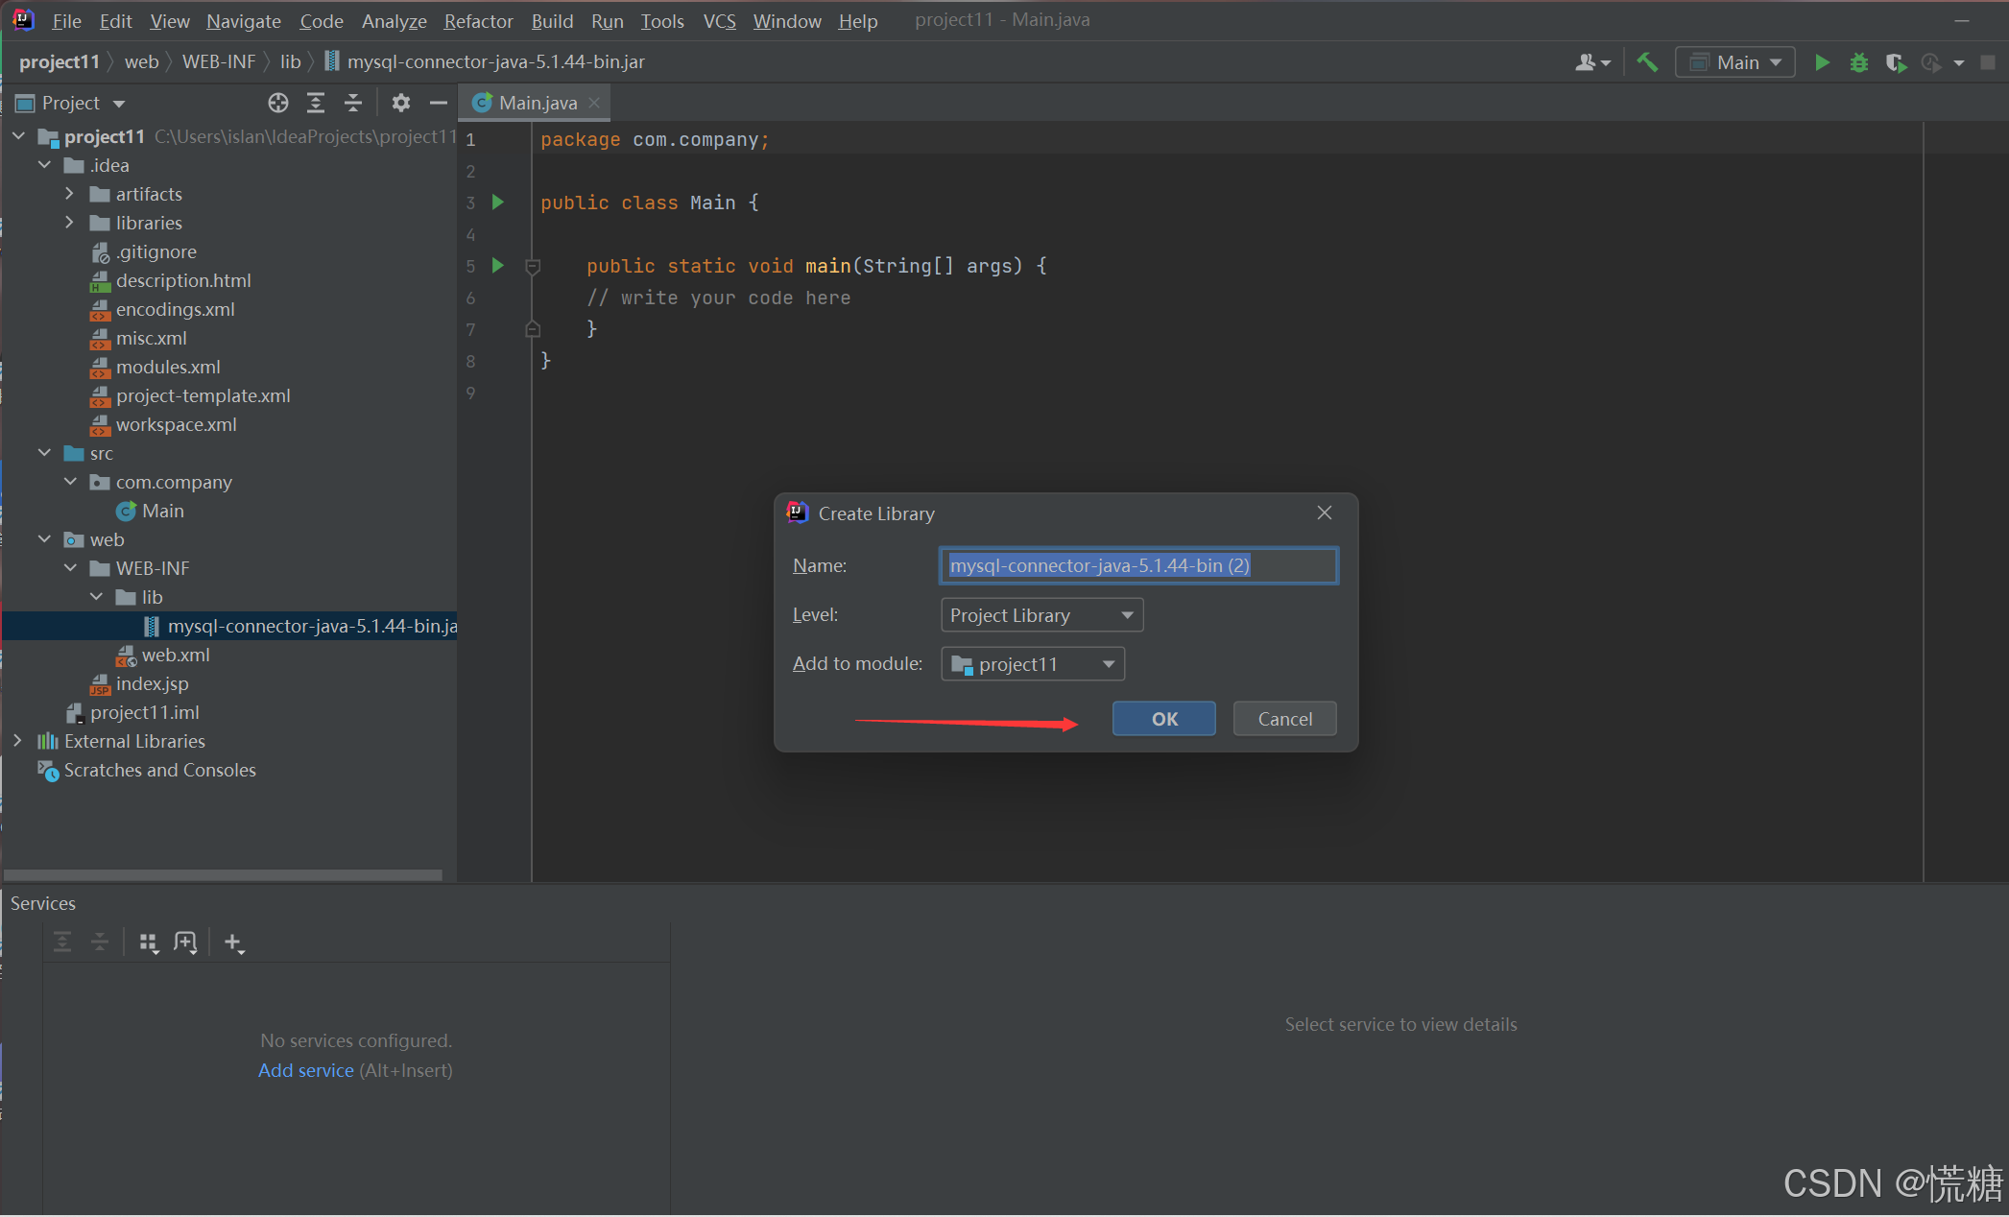
Task: Click the library Name input field
Action: [1138, 565]
